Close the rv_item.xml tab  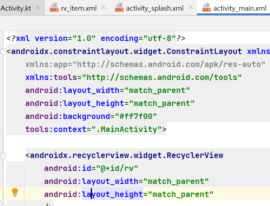(x=103, y=7)
